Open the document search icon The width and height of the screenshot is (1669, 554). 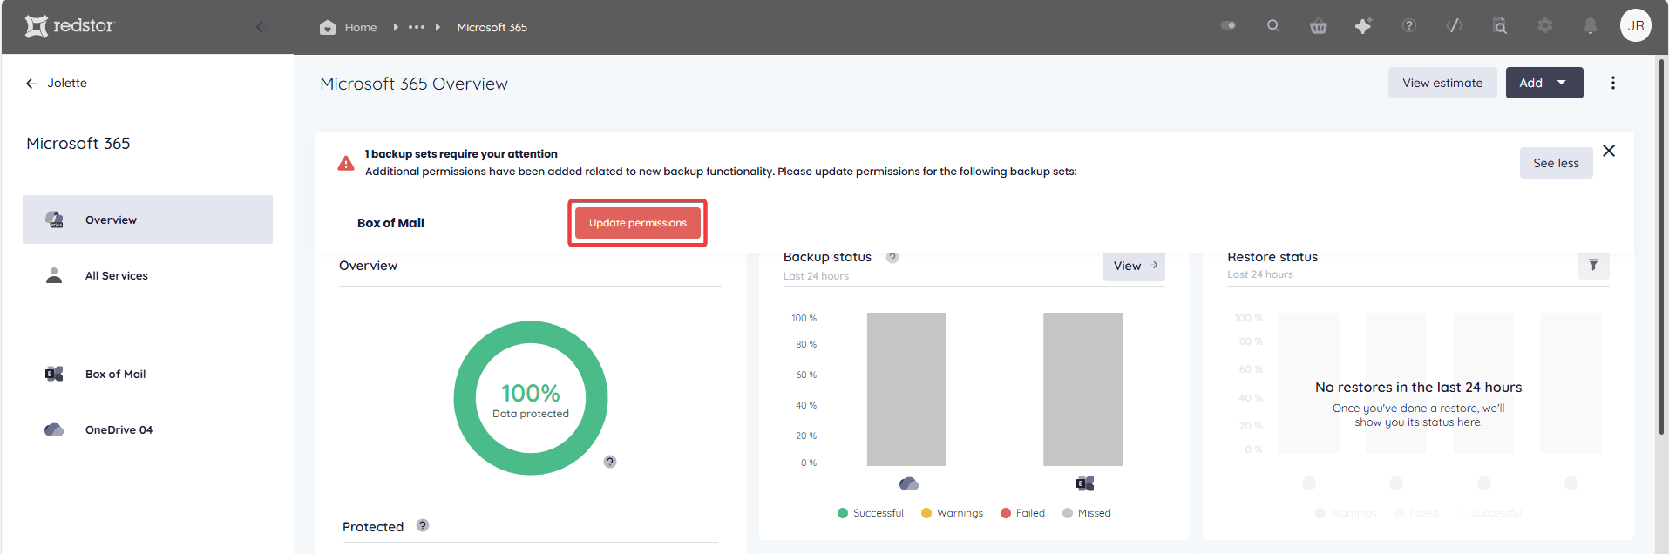point(1500,26)
